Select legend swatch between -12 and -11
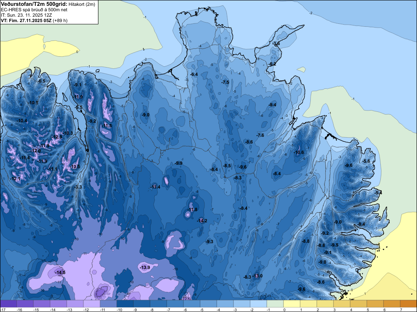The image size is (417, 312). tap(92, 304)
